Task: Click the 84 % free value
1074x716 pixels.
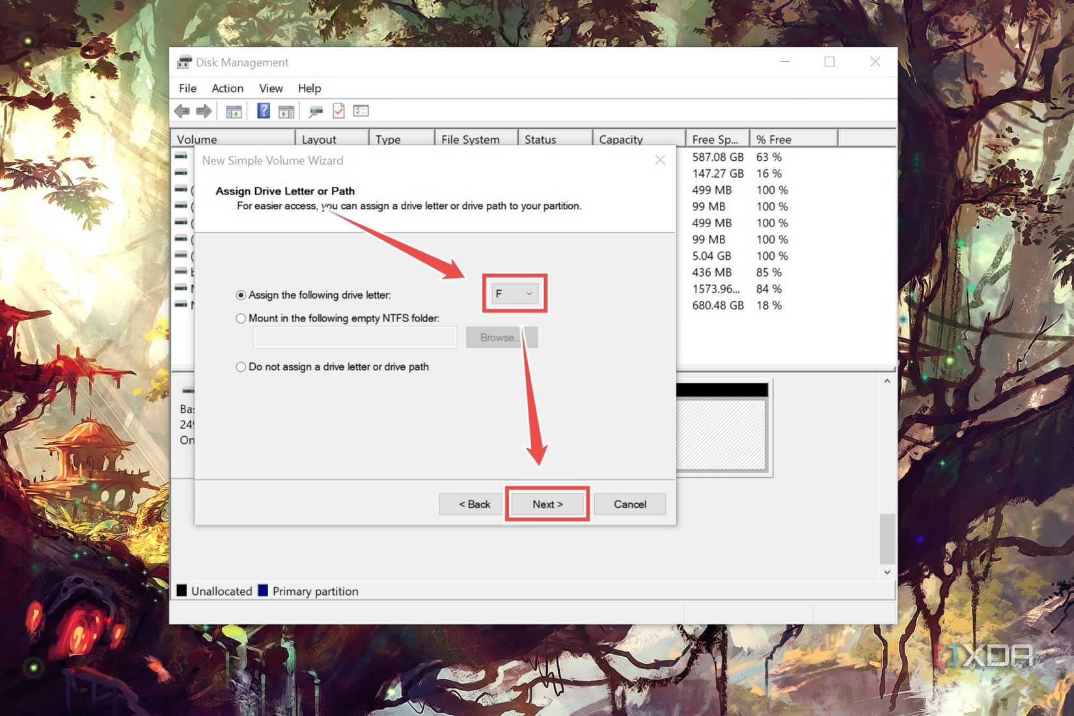Action: pos(769,288)
